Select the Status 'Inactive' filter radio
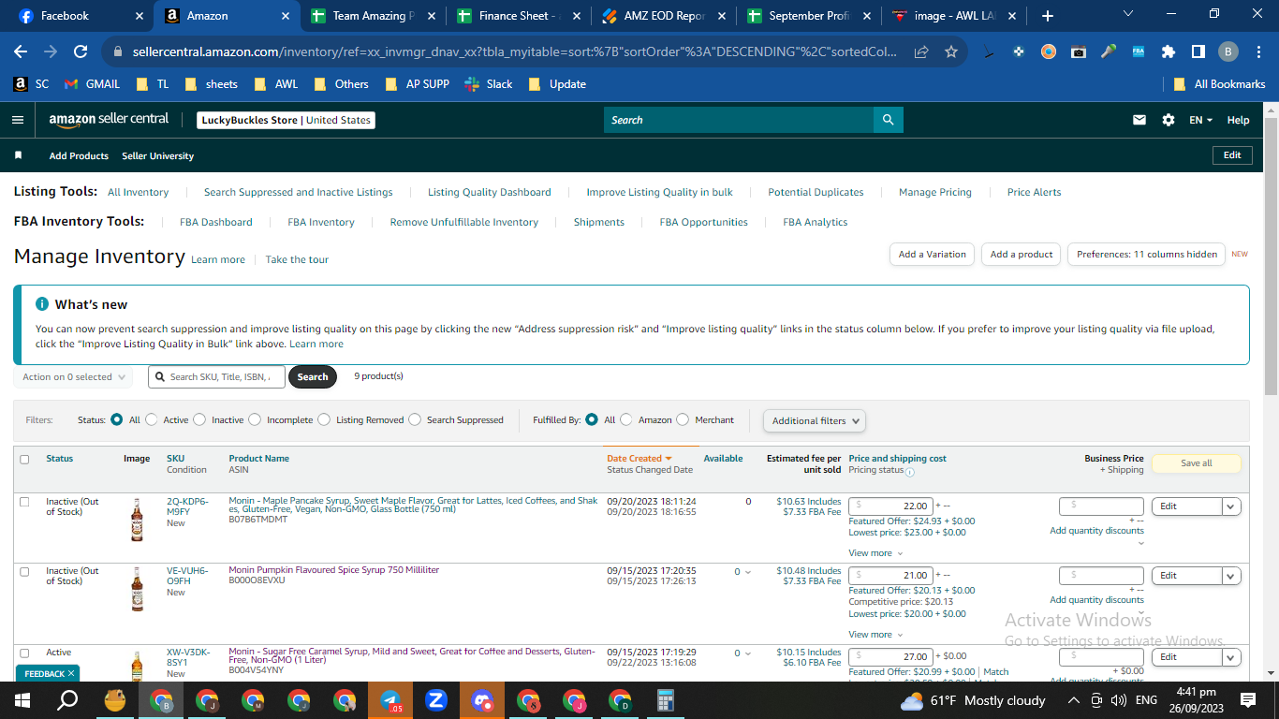The width and height of the screenshot is (1279, 719). (199, 420)
